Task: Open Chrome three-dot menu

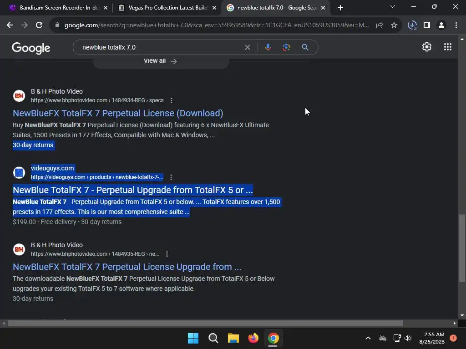Action: click(456, 25)
